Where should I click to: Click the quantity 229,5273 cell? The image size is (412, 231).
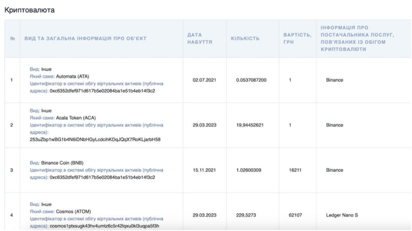point(247,215)
